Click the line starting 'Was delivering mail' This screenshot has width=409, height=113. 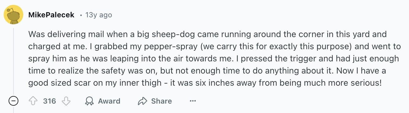(x=208, y=34)
